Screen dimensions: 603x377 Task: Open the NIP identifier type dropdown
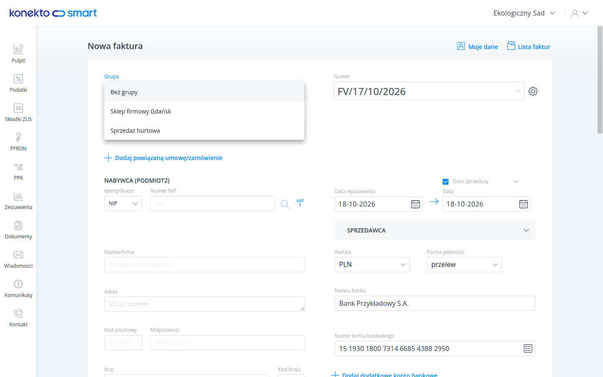click(123, 204)
